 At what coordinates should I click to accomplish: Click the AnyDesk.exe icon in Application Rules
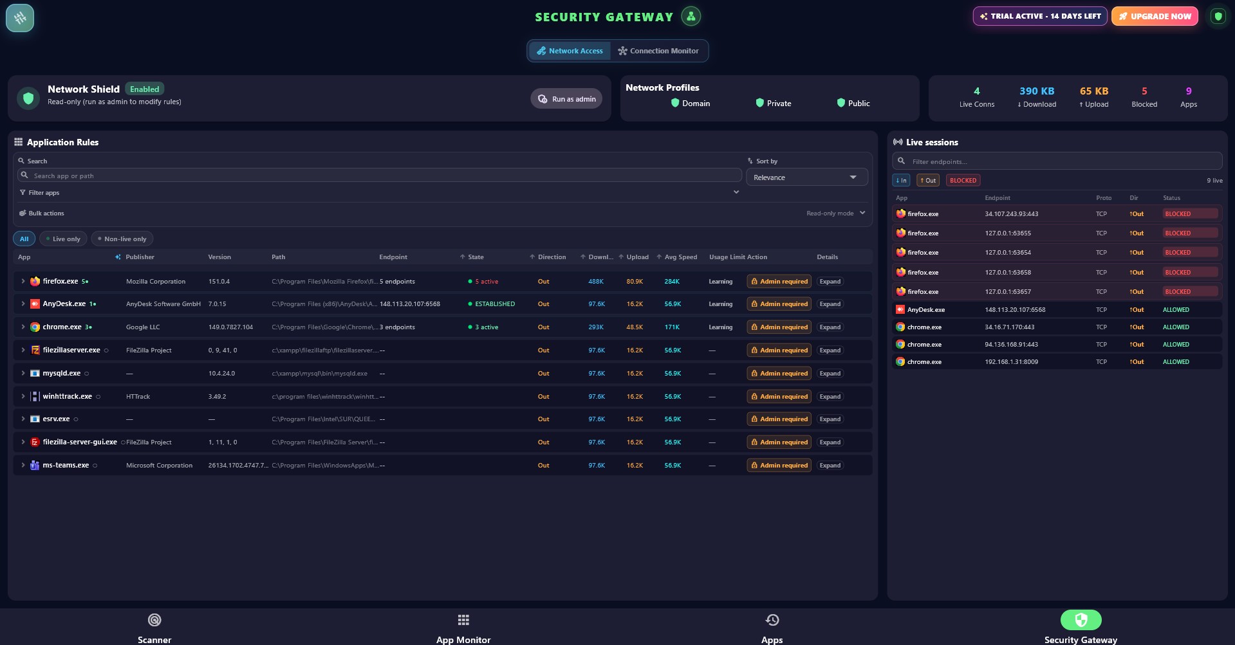(35, 304)
